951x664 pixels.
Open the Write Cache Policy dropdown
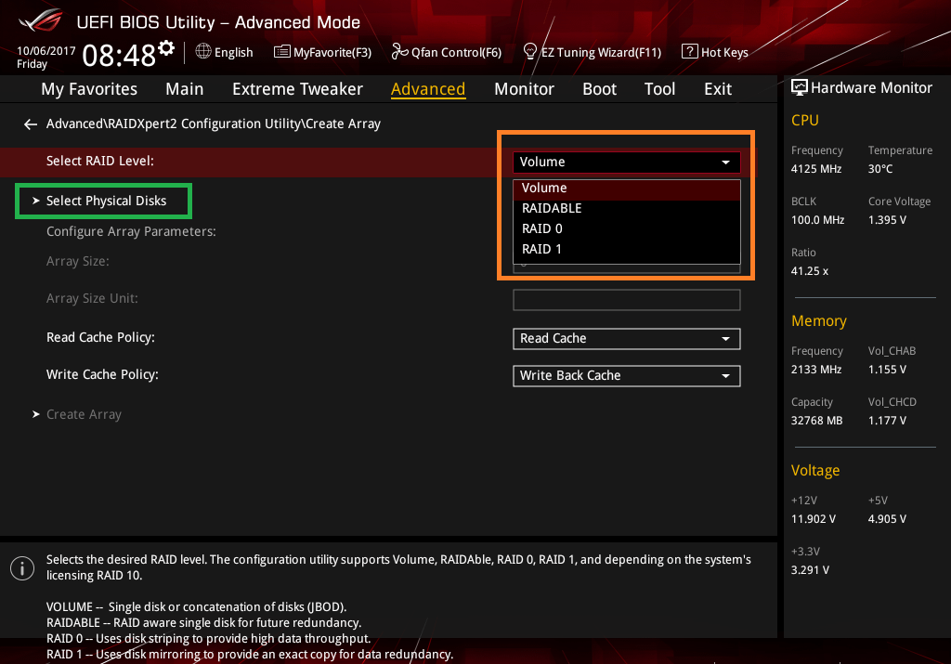[627, 375]
